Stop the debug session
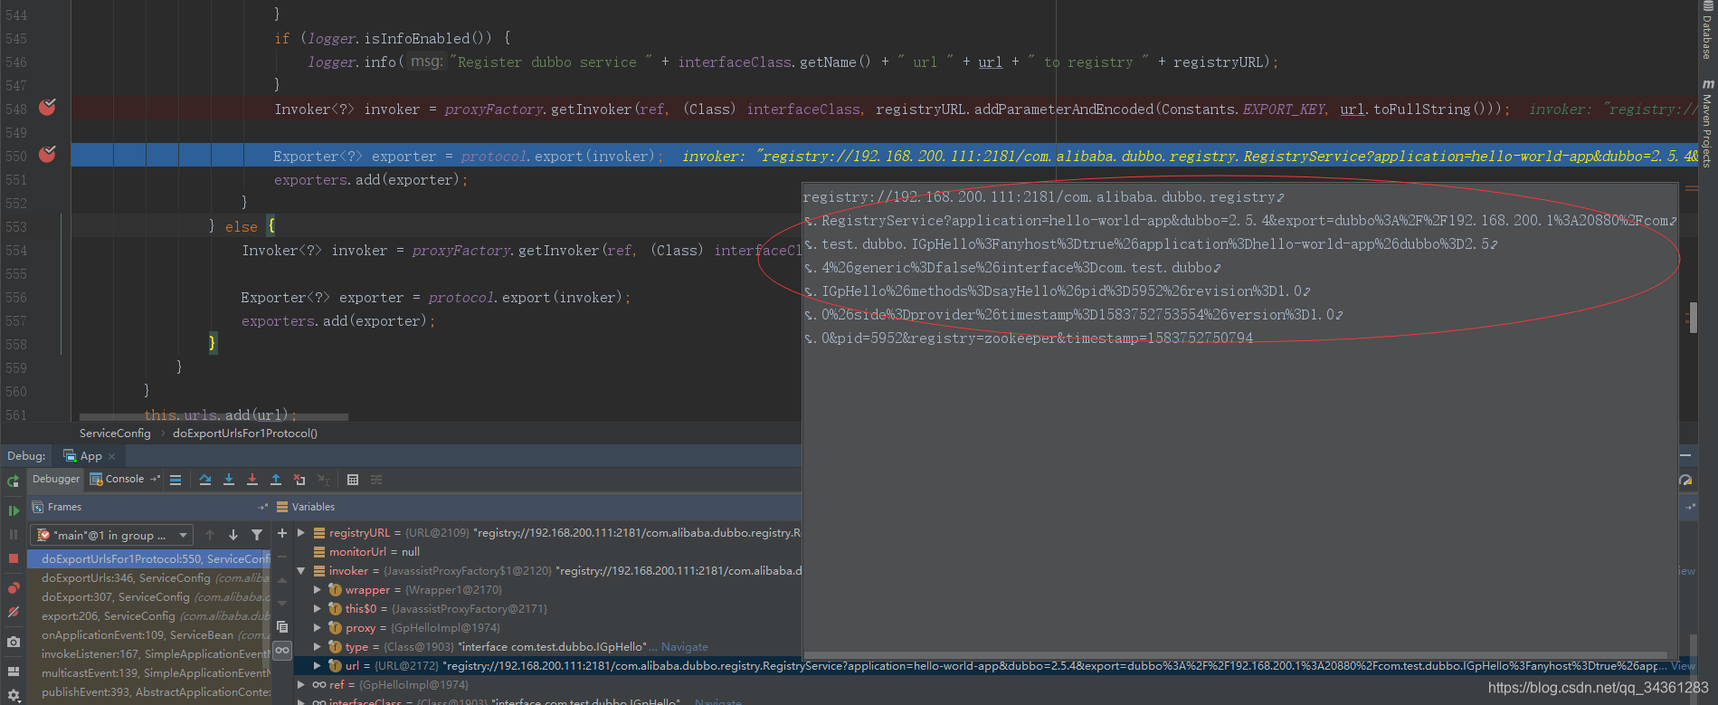This screenshot has width=1718, height=705. 14,558
